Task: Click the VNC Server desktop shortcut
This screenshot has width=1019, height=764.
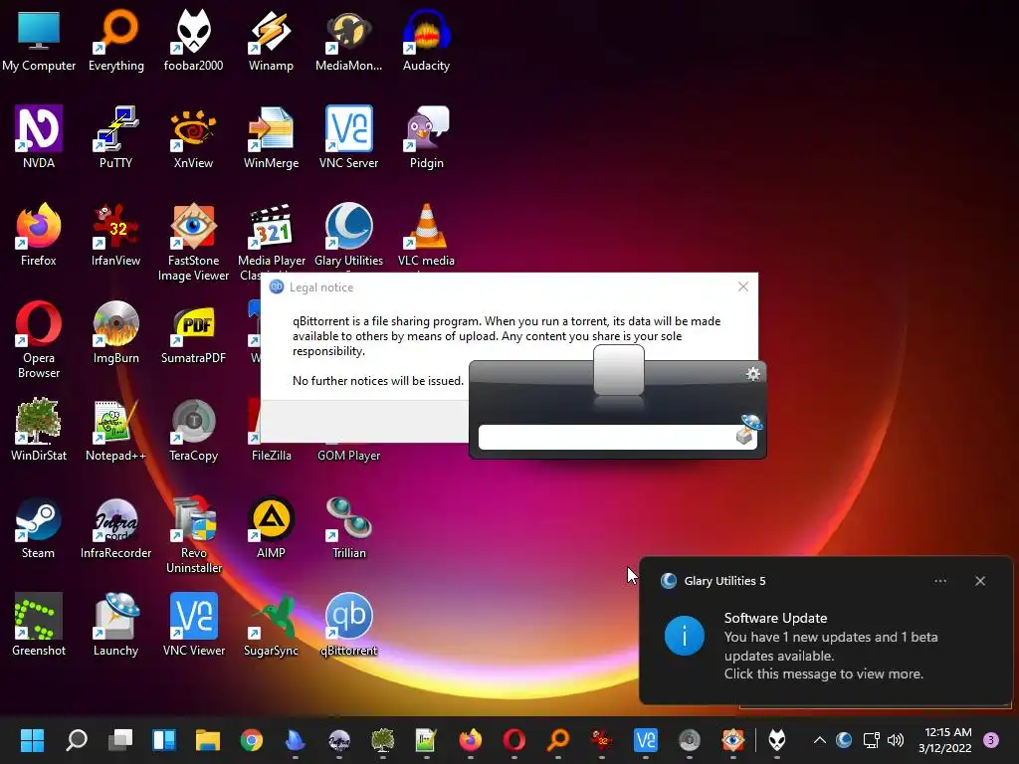Action: 348,136
